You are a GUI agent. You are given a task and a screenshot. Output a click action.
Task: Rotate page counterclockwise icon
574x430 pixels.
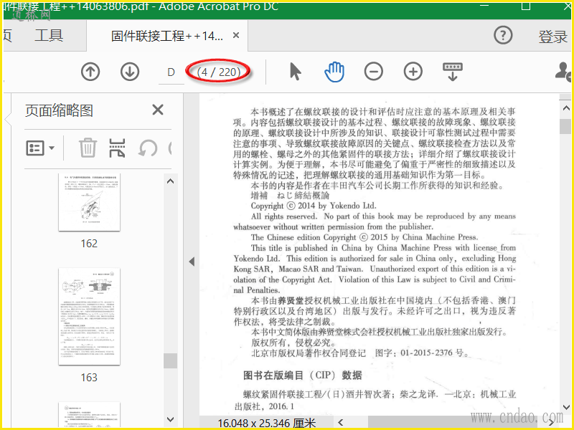pos(148,148)
